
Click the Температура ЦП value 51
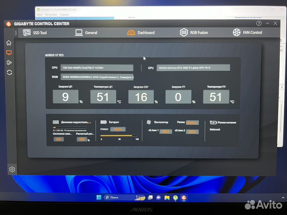click(103, 97)
